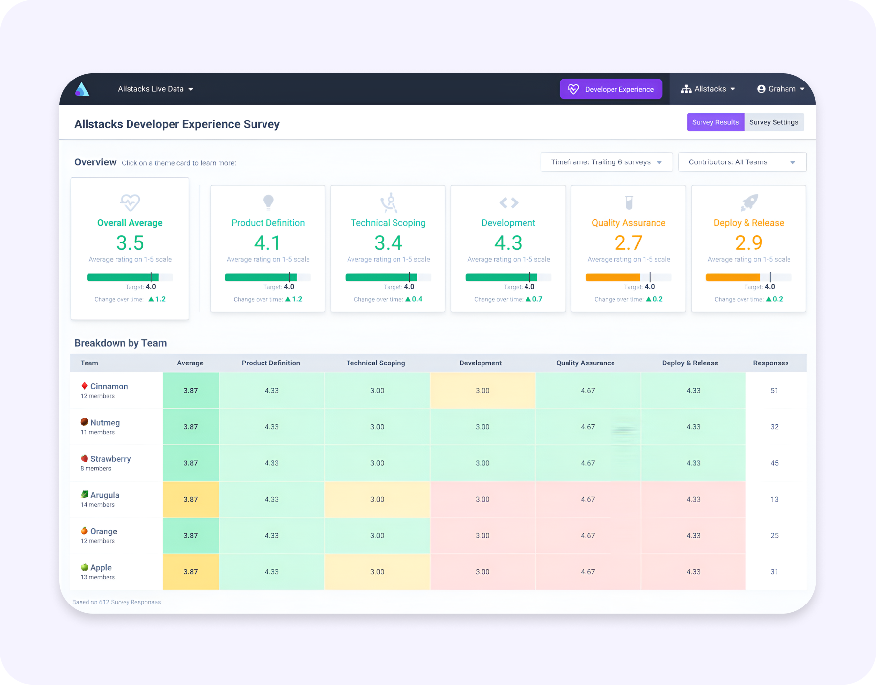Open the Development theme card
This screenshot has width=876, height=685.
(508, 248)
